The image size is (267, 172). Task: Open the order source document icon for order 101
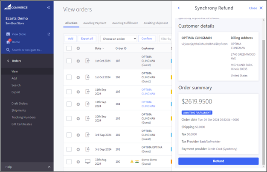click(x=87, y=149)
